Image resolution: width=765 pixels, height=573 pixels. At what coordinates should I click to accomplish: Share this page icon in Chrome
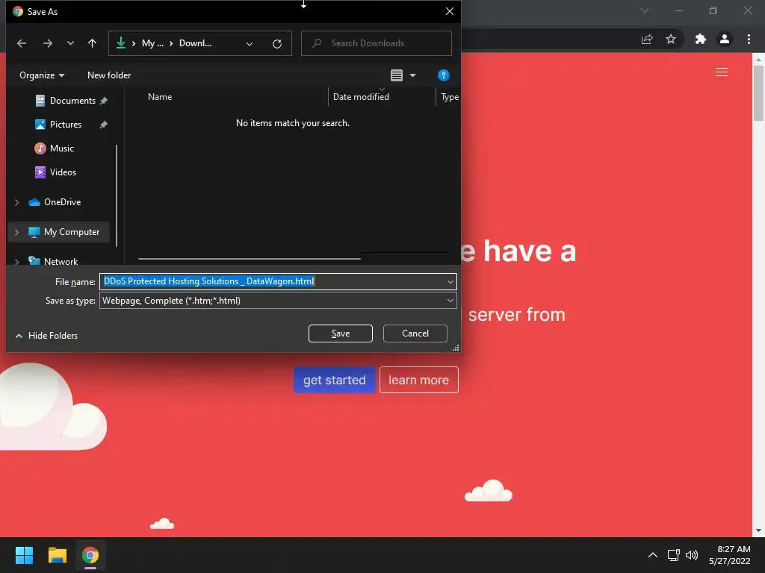tap(647, 40)
